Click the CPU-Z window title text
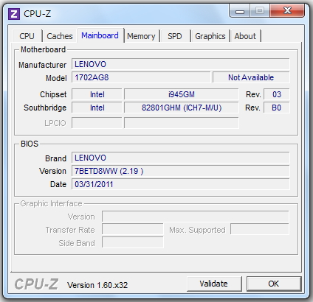The width and height of the screenshot is (313, 302). point(38,14)
